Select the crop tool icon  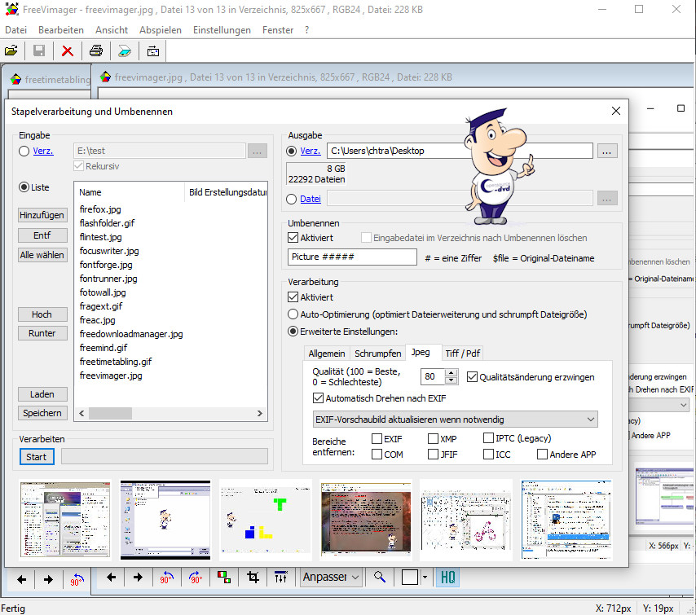253,578
